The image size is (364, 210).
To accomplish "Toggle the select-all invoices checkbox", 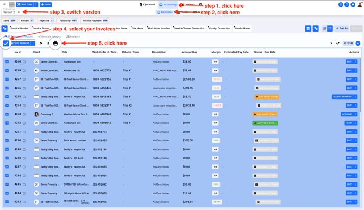I will coord(6,44).
